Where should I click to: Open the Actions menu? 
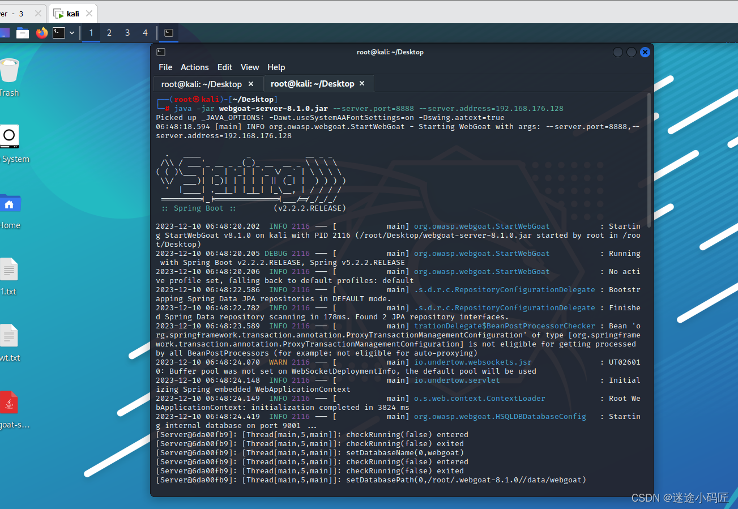coord(195,67)
